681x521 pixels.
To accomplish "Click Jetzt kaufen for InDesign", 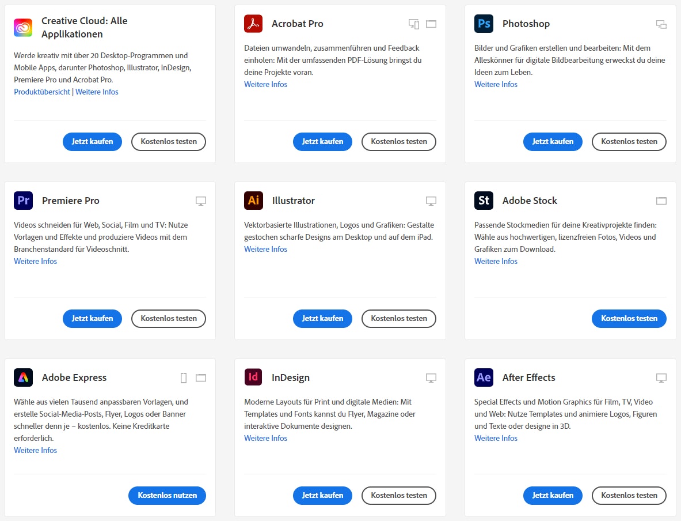I will click(322, 495).
